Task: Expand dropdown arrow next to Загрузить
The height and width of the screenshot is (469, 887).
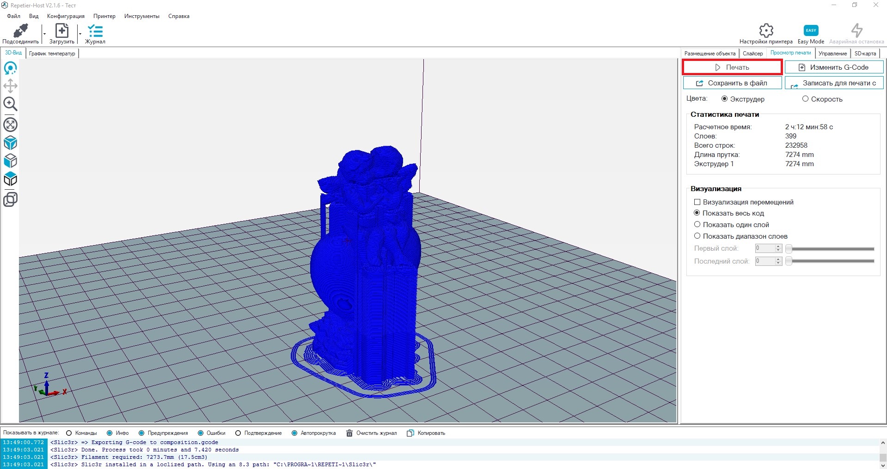Action: click(x=80, y=34)
